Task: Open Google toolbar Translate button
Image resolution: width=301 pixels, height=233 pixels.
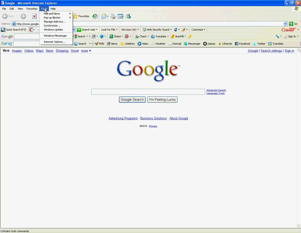Action: pos(159,36)
